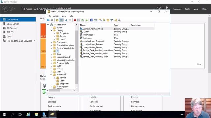Open the Windows Start menu

pos(4,114)
